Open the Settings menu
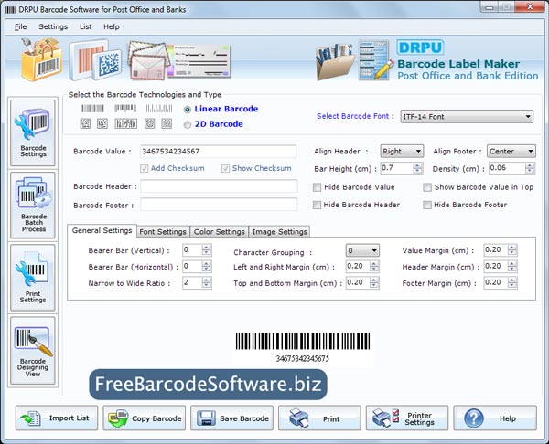The image size is (549, 444). click(53, 26)
